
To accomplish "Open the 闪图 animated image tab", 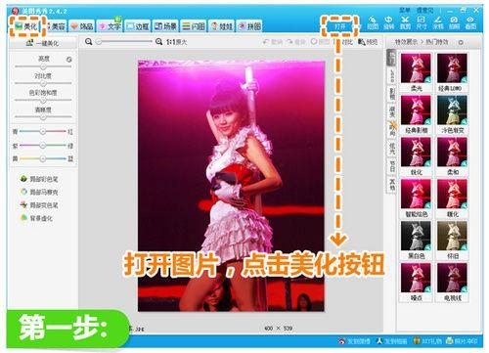I will click(x=194, y=26).
